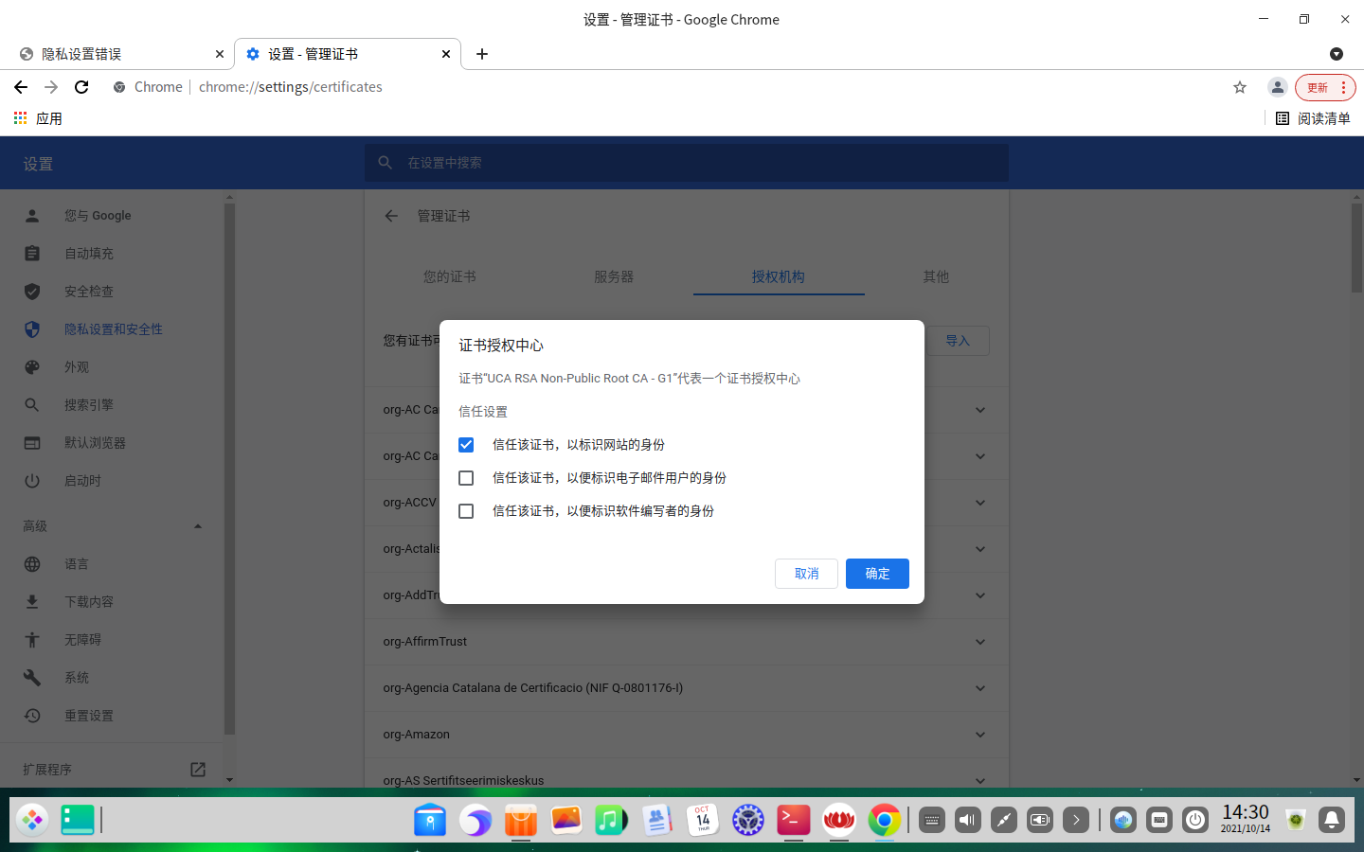Click the back arrow beside 管理证书
The height and width of the screenshot is (852, 1364).
(391, 216)
